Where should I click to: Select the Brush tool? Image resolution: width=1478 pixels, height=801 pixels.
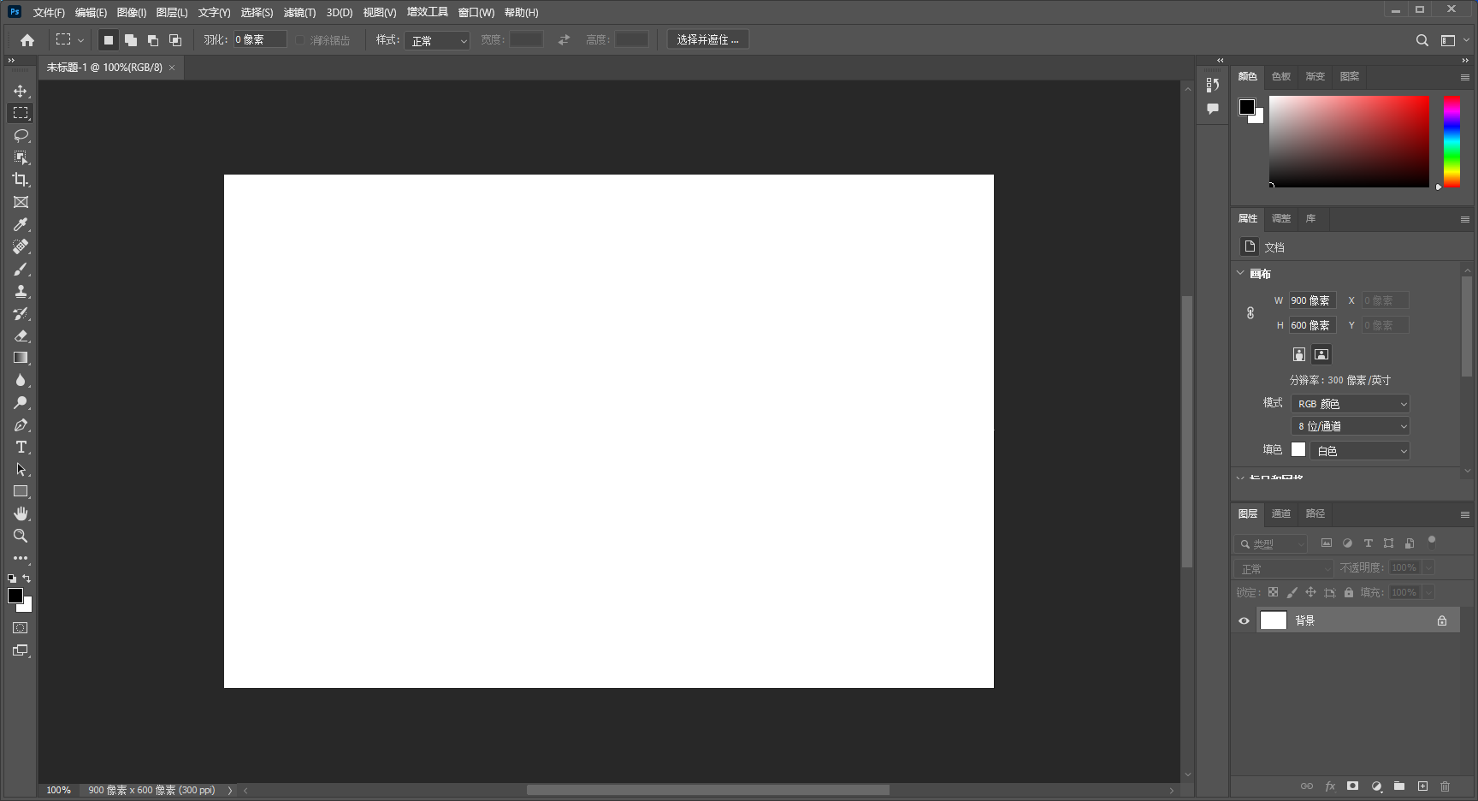click(21, 269)
